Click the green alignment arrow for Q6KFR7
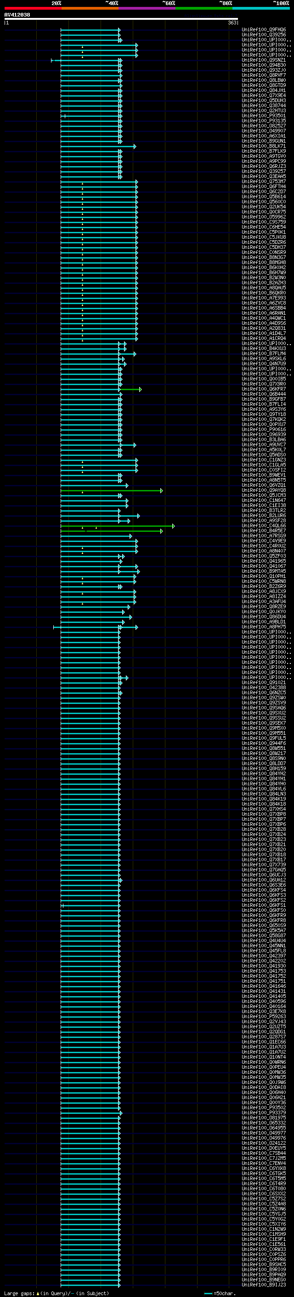 pyautogui.click(x=130, y=389)
